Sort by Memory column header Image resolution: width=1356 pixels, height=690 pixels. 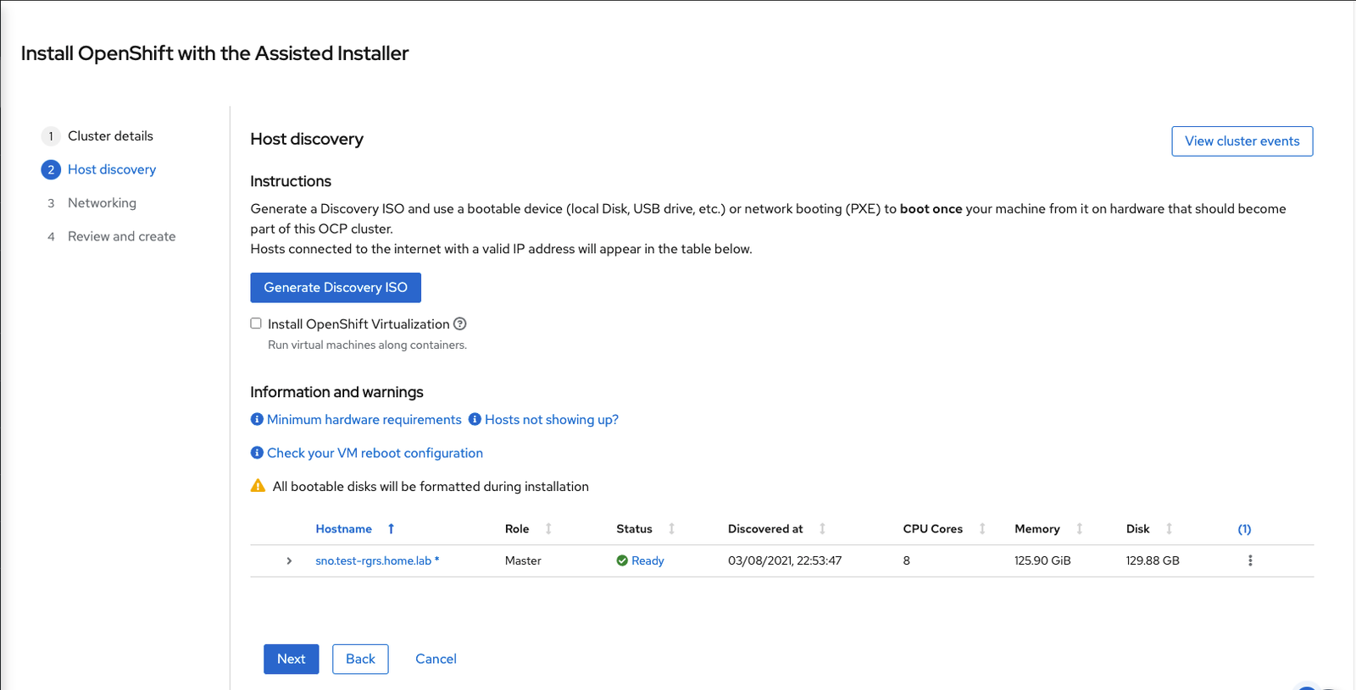(1037, 528)
